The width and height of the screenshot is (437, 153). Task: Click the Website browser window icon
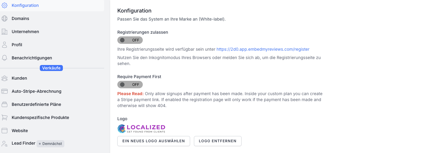pyautogui.click(x=4, y=131)
